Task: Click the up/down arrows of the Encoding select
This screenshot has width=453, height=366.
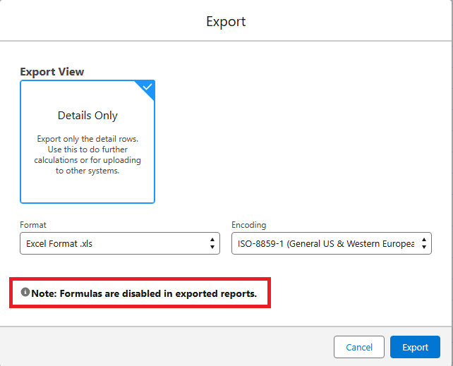Action: tap(424, 243)
